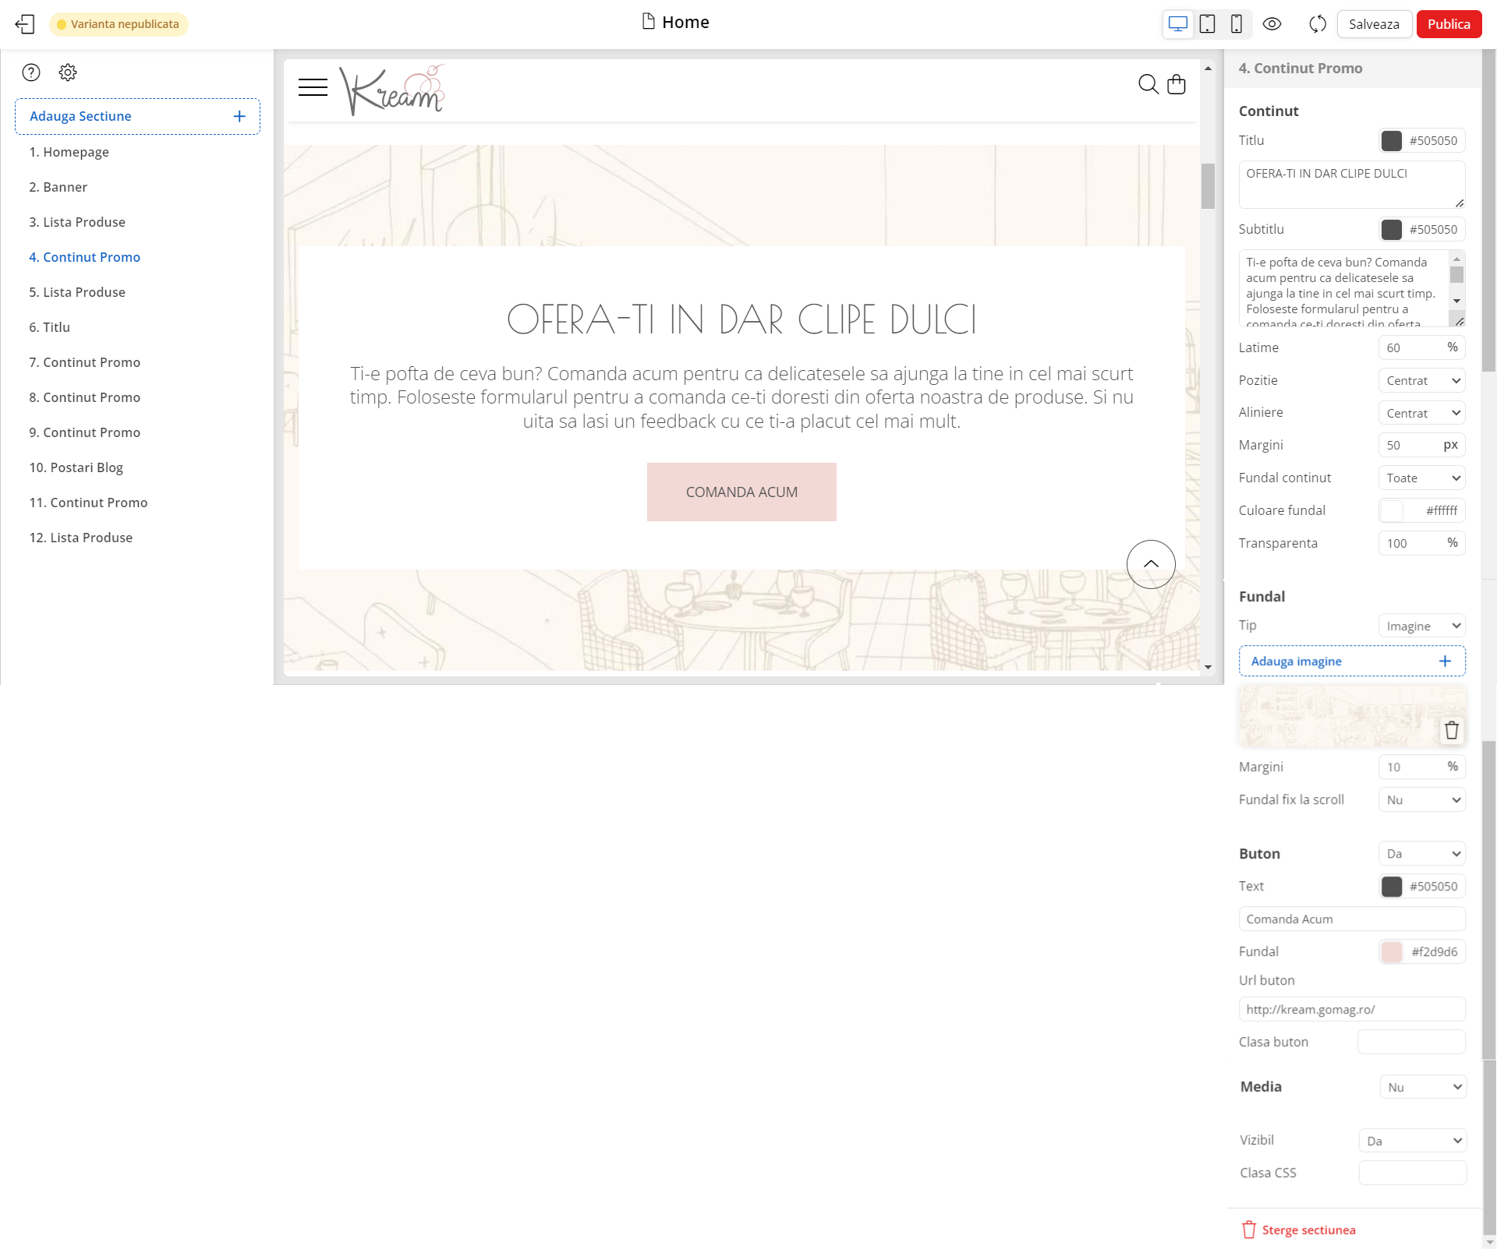Screen dimensions: 1497x1252
Task: Switch to mobile preview mode
Action: (x=1237, y=24)
